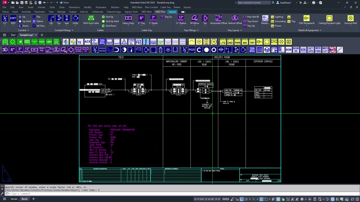Click the command line input field
Screen dimensions: 360x202
pyautogui.click(x=180, y=194)
